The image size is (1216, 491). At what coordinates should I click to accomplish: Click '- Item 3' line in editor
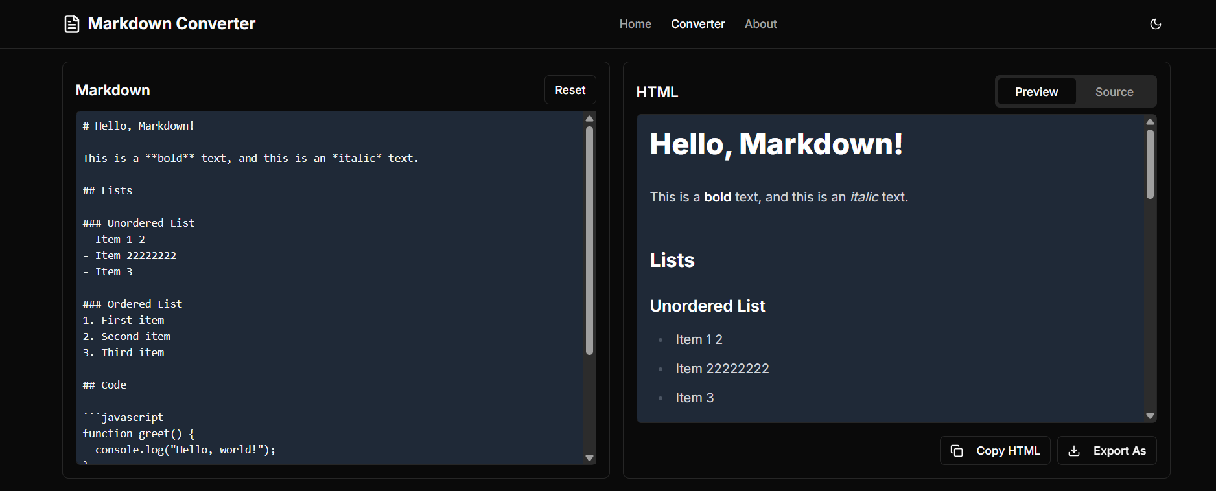(108, 271)
